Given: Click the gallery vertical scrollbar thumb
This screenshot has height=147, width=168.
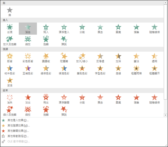Looking at the screenshot, I should pos(165,52).
